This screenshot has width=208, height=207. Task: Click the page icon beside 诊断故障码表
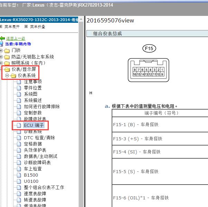[19, 163]
